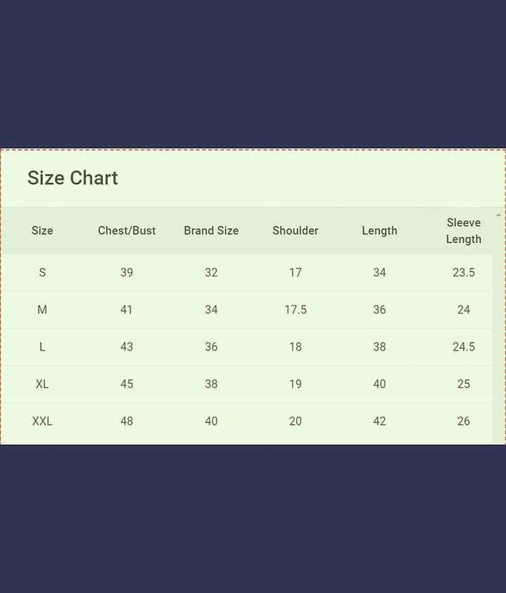Image resolution: width=506 pixels, height=593 pixels.
Task: Click the Sleeve Length column header
Action: pyautogui.click(x=464, y=231)
